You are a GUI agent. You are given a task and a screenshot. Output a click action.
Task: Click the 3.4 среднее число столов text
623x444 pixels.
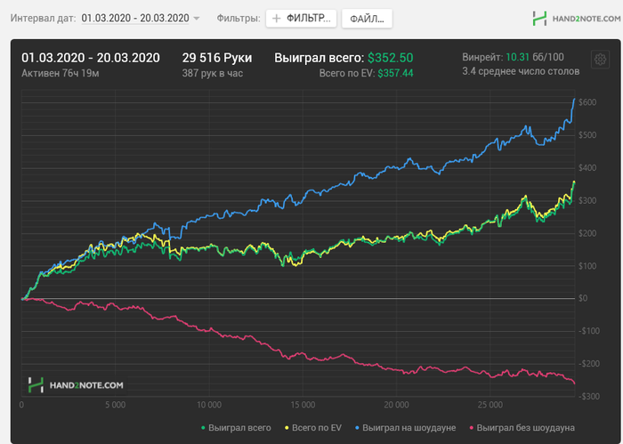coord(521,71)
